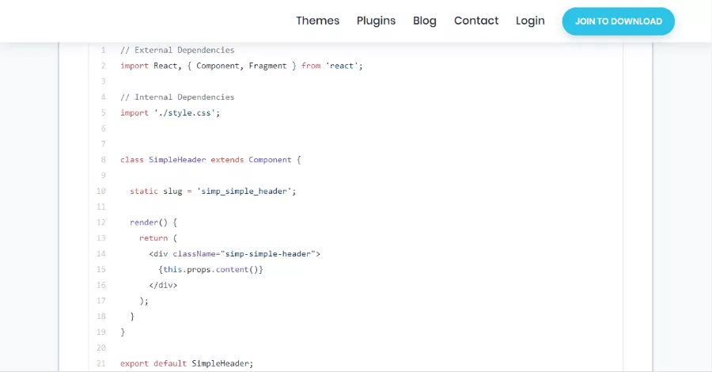712x372 pixels.
Task: Click the '// Internal Dependencies' comment
Action: coord(177,97)
